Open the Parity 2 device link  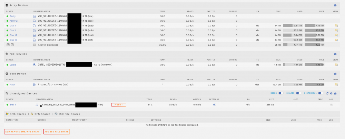pos(13,21)
